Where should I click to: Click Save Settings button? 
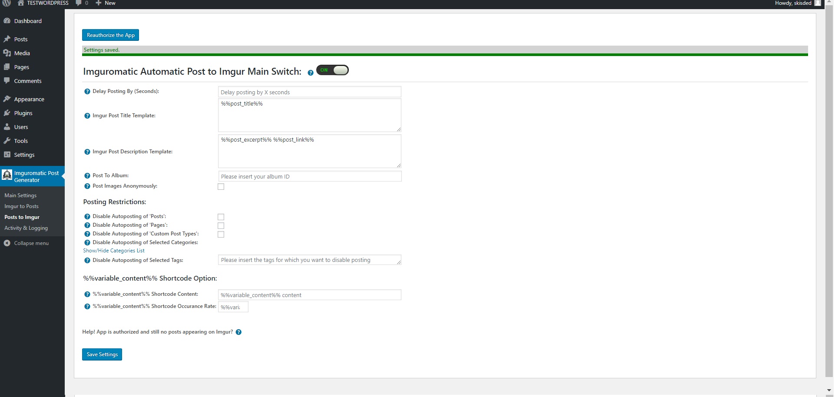pos(102,354)
